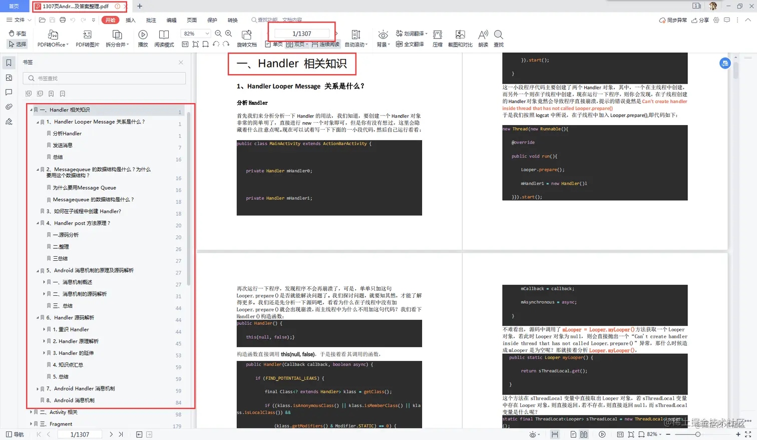Click the plus at zoom slider end

(738, 434)
